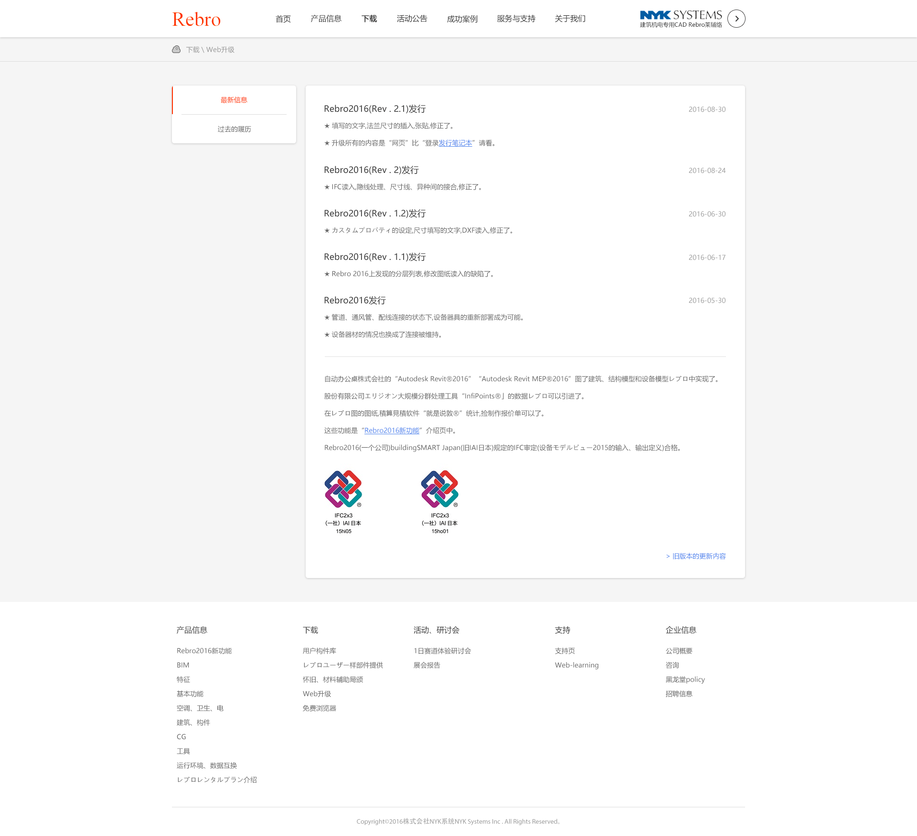Image resolution: width=917 pixels, height=836 pixels.
Task: Select the 过去的履历 sidebar tab
Action: coord(234,129)
